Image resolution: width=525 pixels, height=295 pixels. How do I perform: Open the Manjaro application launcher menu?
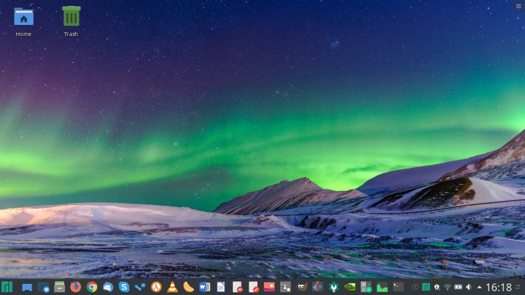pos(7,287)
